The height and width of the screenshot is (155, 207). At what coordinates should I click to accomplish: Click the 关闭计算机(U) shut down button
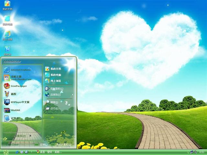click(x=61, y=145)
